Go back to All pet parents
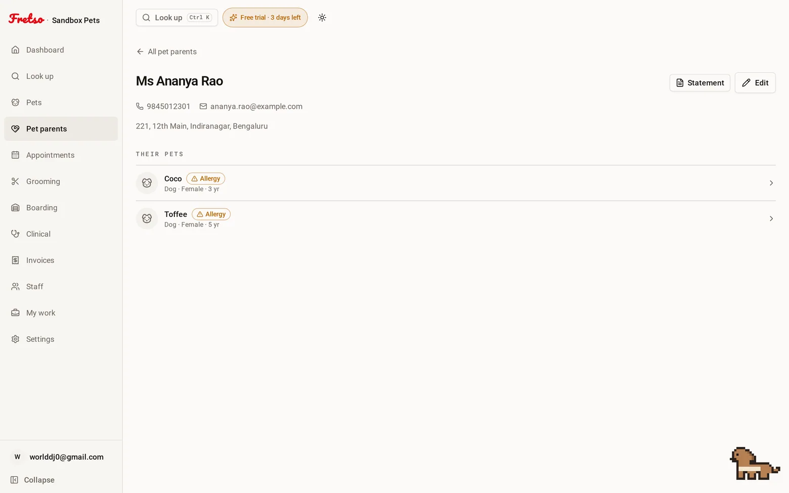 [x=166, y=52]
